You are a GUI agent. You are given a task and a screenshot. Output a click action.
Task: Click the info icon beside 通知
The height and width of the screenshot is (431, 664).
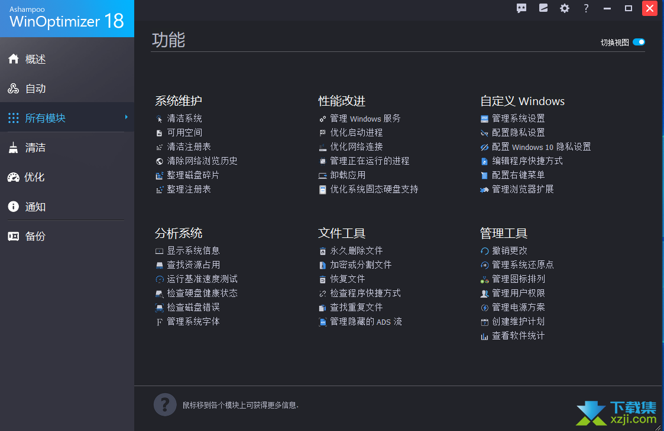[x=14, y=207]
